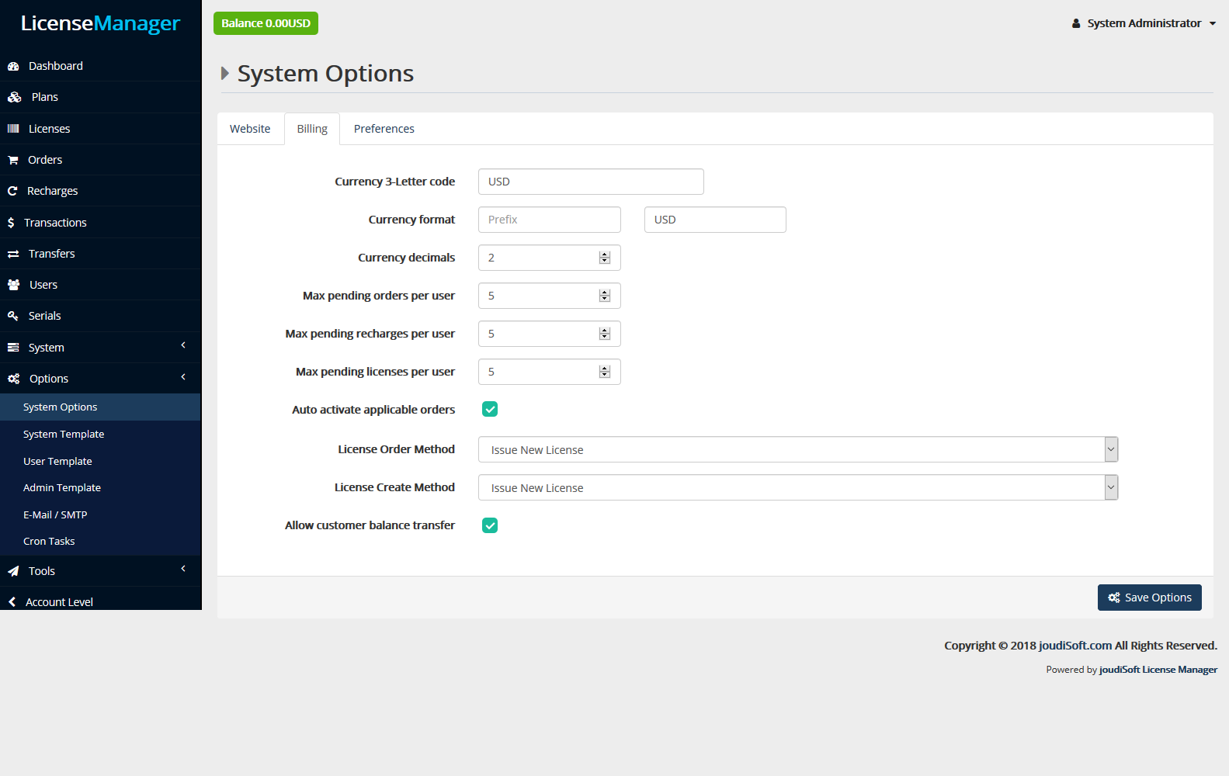Expand the Tools sidebar menu
Screen dimensions: 1229x776
coord(100,571)
